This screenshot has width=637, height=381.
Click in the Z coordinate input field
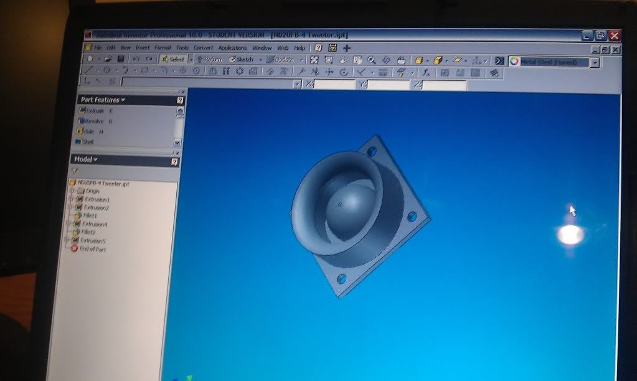pos(445,85)
